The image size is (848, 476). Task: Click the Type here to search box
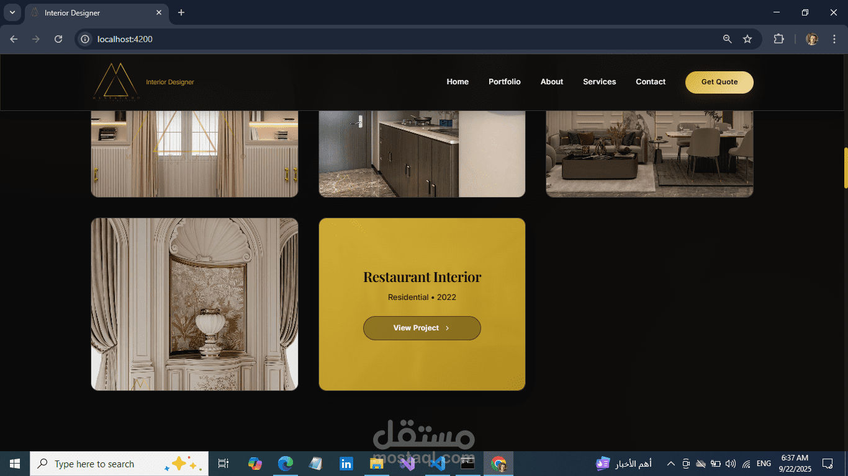tap(119, 464)
